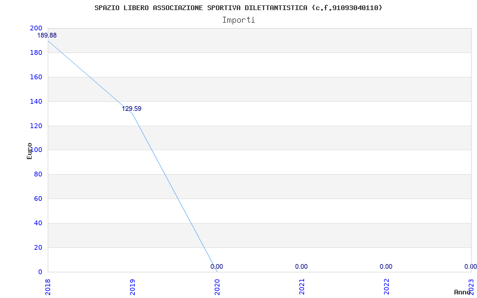Click the 140 tick on the Euro axis
The width and height of the screenshot is (477, 298).
click(x=36, y=101)
